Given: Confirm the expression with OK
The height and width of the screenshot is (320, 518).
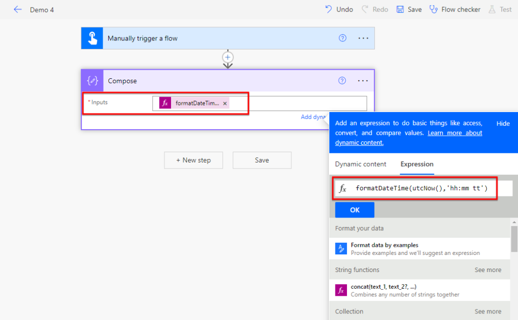Looking at the screenshot, I should tap(355, 210).
